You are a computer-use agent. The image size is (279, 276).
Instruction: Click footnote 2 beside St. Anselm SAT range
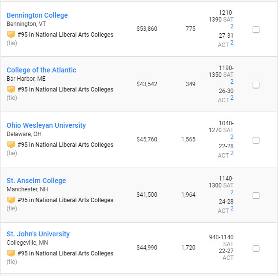(x=232, y=192)
